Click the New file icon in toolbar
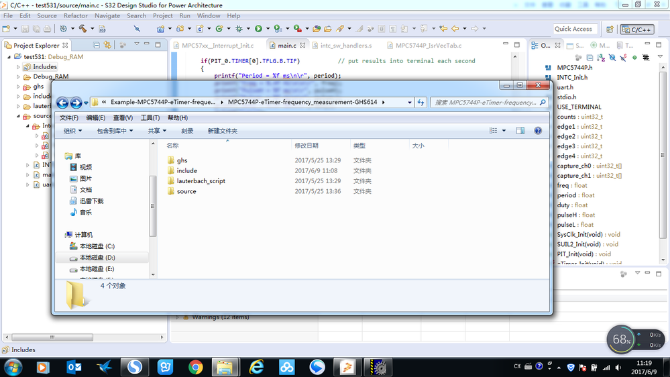This screenshot has width=670, height=377. click(x=6, y=29)
